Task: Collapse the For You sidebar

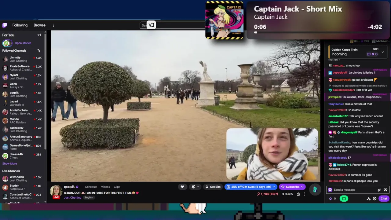Action: click(x=39, y=35)
